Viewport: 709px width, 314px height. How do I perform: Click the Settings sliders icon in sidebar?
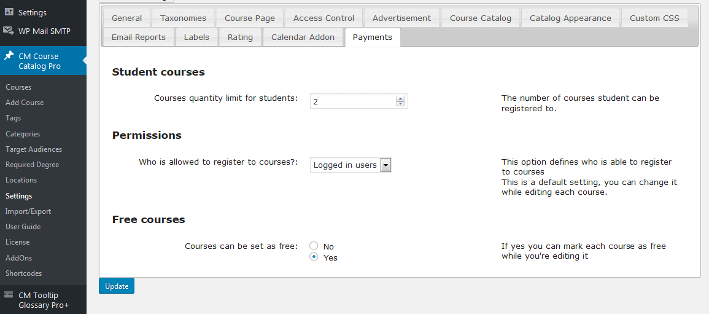(9, 12)
